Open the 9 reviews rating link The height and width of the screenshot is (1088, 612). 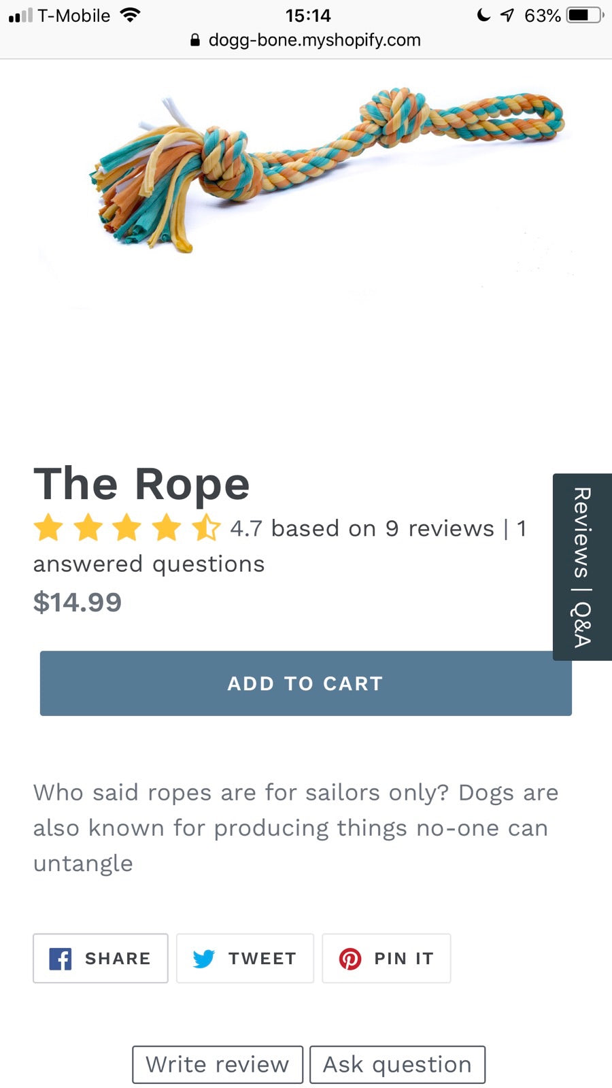coord(362,528)
